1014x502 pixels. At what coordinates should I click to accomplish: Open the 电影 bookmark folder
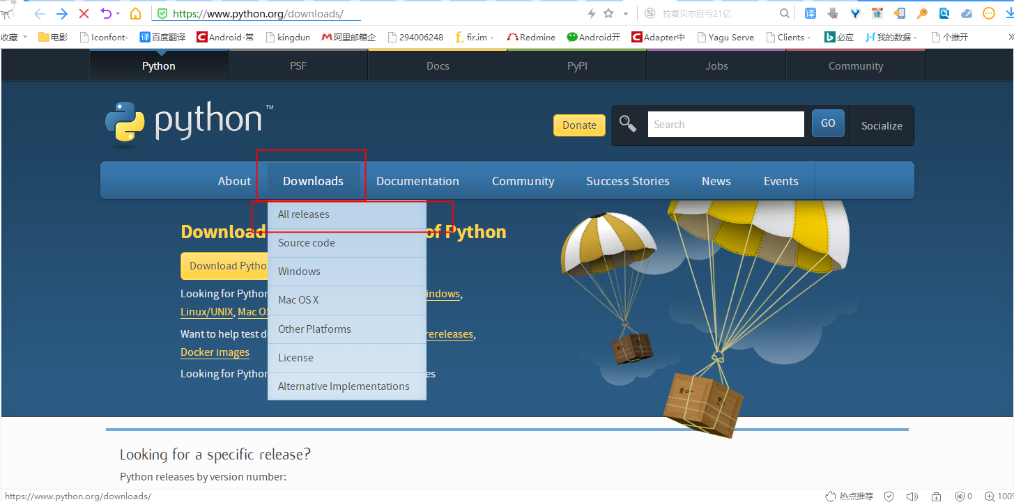point(53,37)
